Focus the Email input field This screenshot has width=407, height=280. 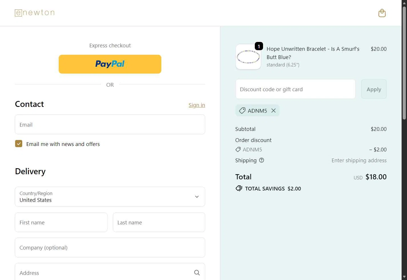(110, 125)
